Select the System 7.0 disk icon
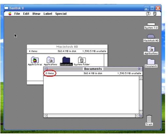The width and height of the screenshot is (168, 137). coord(151,24)
